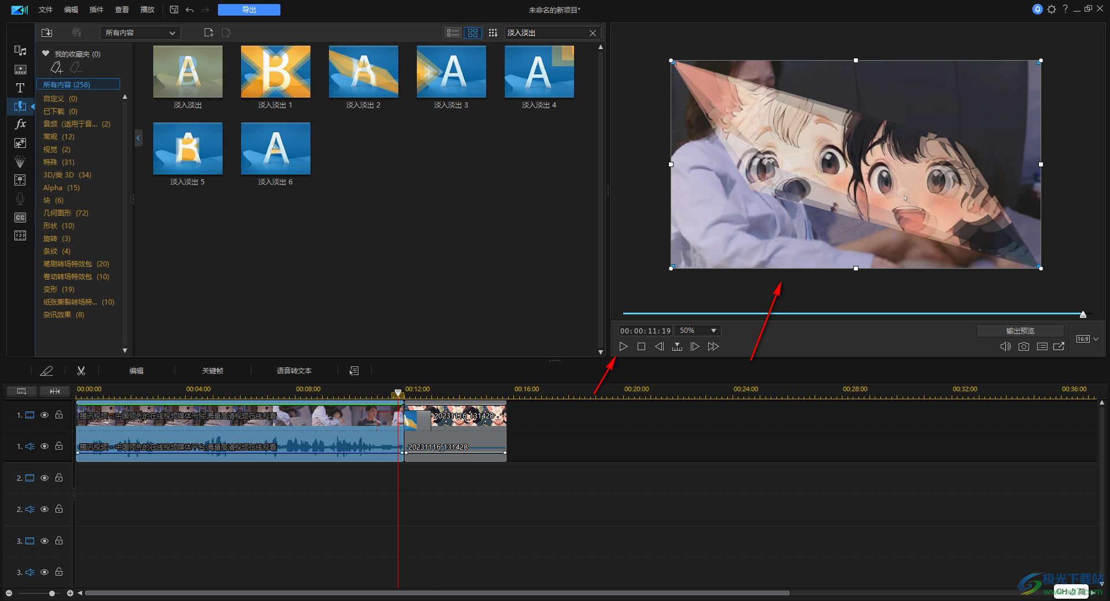Click the 编辑 button above timeline
Viewport: 1110px width, 601px height.
tap(136, 371)
